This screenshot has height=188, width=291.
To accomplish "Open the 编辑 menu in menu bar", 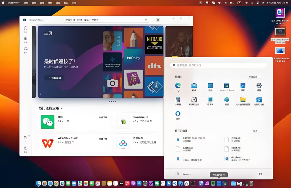I will click(34, 3).
